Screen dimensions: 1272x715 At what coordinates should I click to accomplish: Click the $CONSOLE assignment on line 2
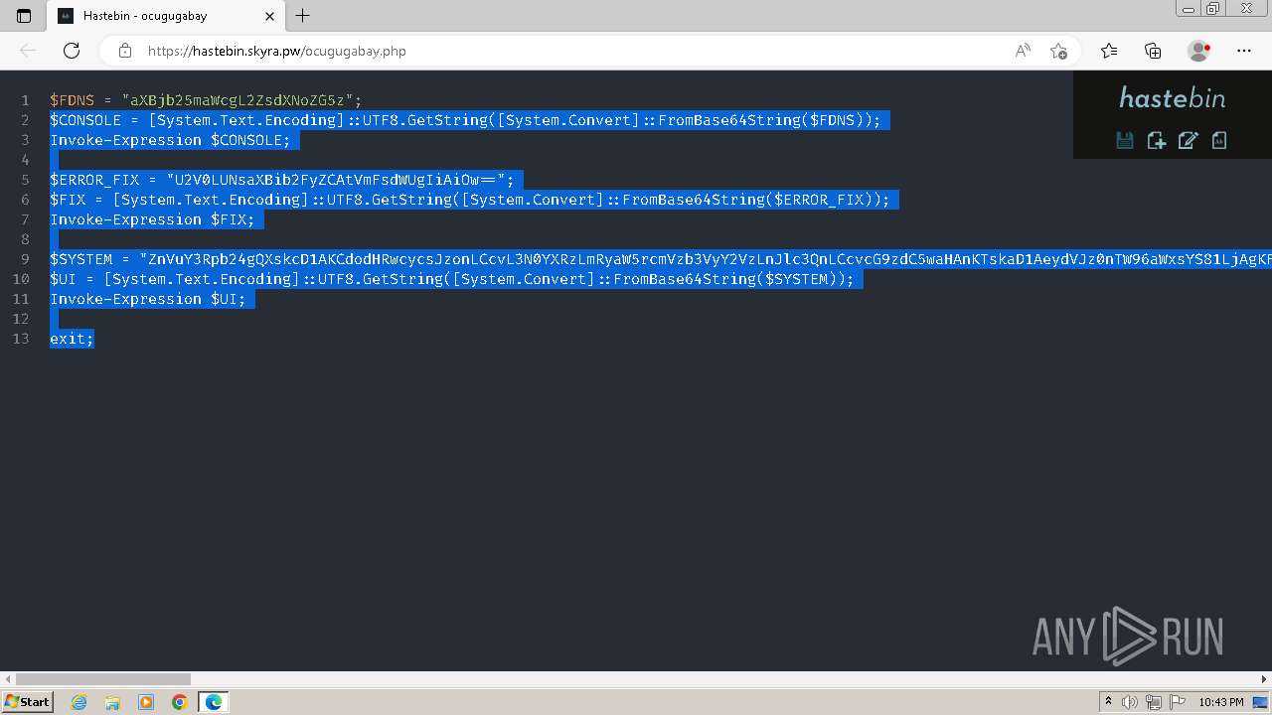466,120
